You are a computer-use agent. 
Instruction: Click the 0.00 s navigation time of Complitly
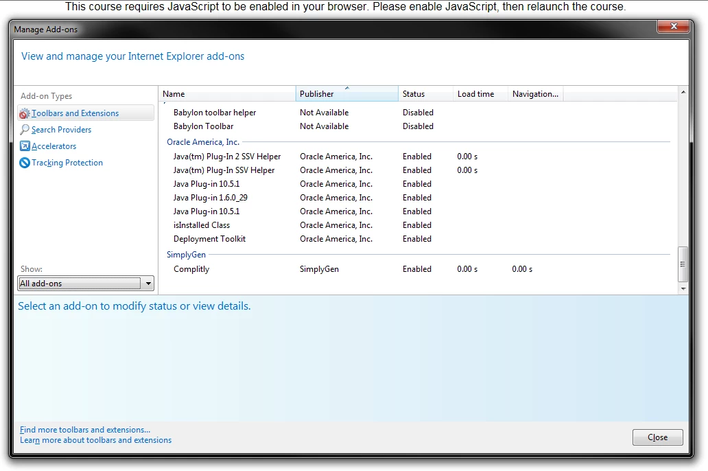(522, 269)
